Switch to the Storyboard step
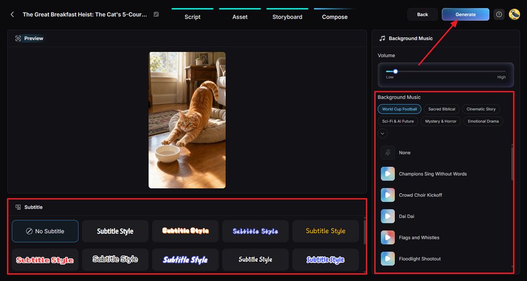Viewport: 527px width, 281px height. [x=287, y=17]
